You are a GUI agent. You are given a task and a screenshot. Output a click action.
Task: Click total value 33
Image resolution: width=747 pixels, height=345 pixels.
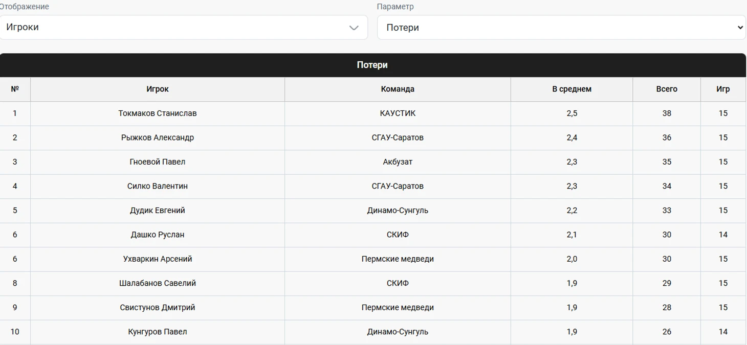(667, 211)
